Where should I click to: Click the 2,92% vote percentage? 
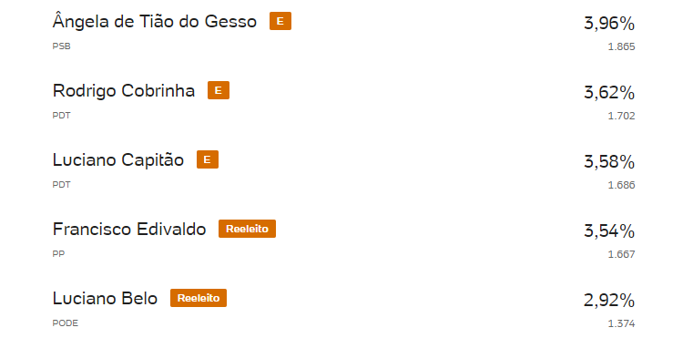pos(609,301)
